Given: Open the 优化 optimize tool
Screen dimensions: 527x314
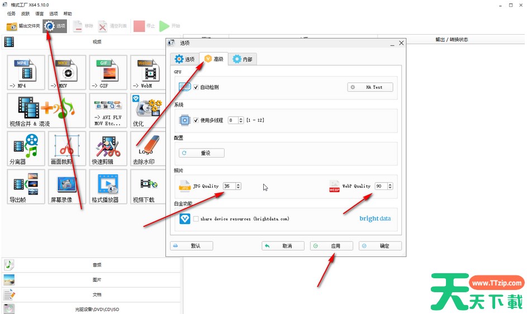Looking at the screenshot, I should (x=148, y=111).
